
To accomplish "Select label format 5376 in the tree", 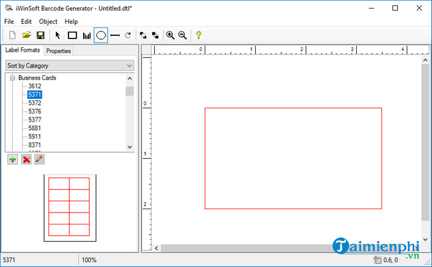I will coord(35,112).
